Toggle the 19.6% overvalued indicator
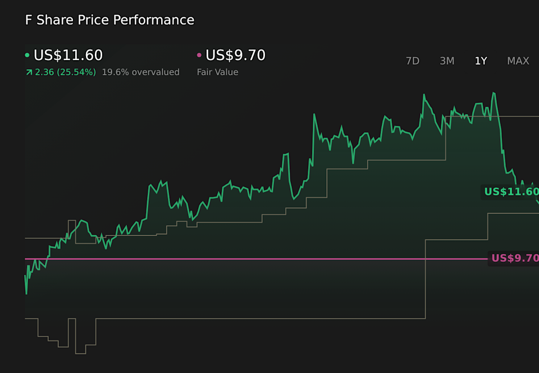Screen dimensions: 539x373 coord(140,72)
